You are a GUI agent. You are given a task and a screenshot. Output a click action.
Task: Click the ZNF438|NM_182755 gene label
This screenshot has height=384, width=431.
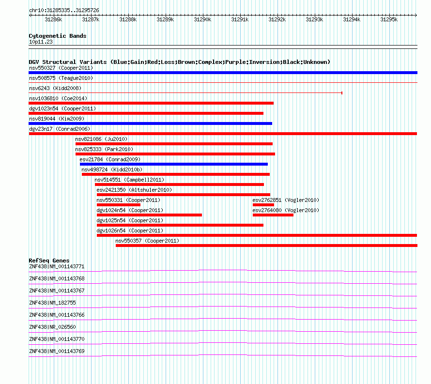[52, 303]
